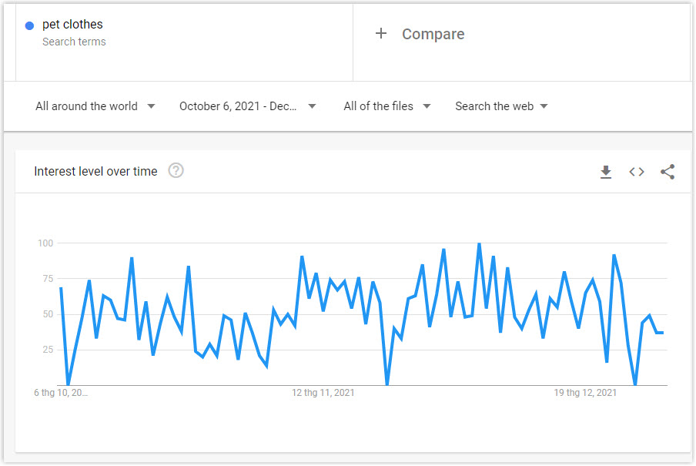The image size is (696, 466).
Task: Open the Search the web dropdown
Action: click(501, 106)
